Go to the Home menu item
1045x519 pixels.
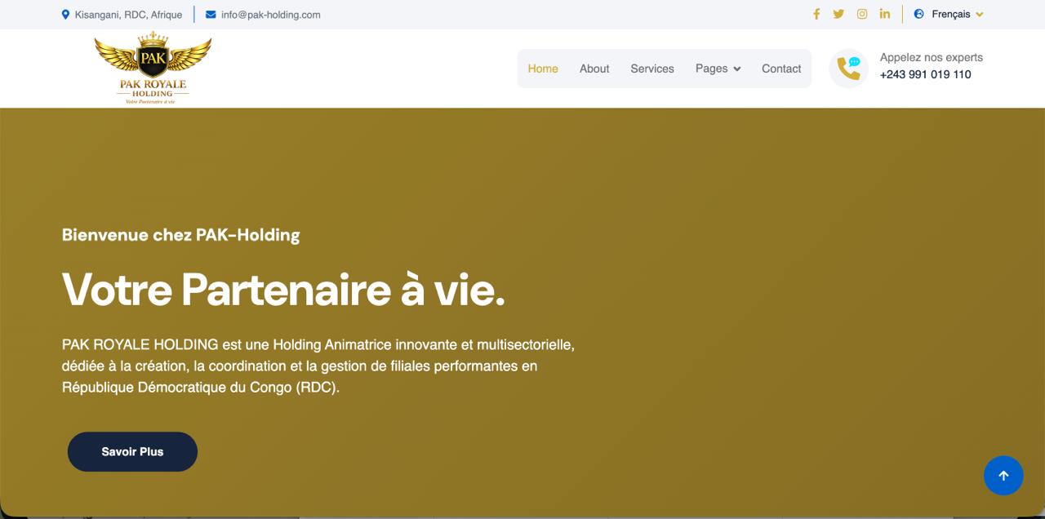point(543,69)
